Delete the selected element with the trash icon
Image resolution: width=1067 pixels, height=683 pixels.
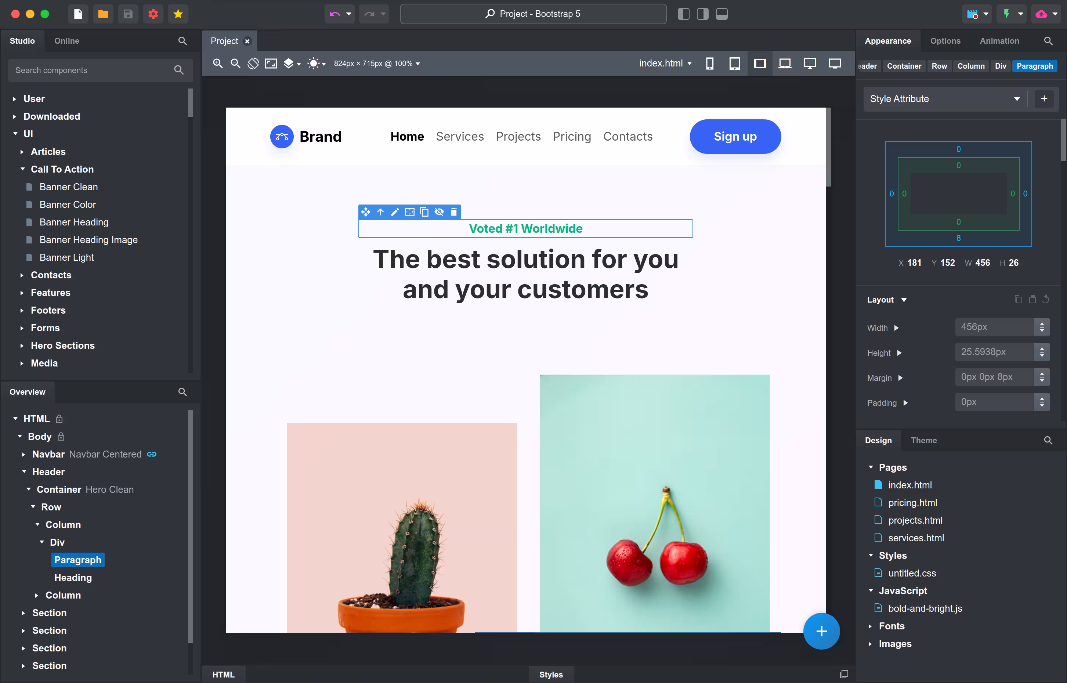pos(454,212)
